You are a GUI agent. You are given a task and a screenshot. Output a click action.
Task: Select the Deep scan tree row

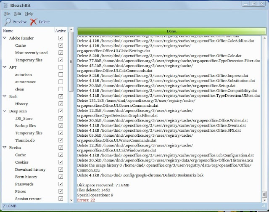coord(35,111)
